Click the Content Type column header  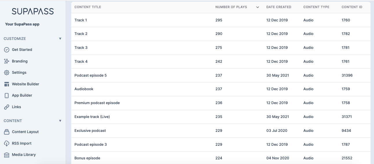316,7
